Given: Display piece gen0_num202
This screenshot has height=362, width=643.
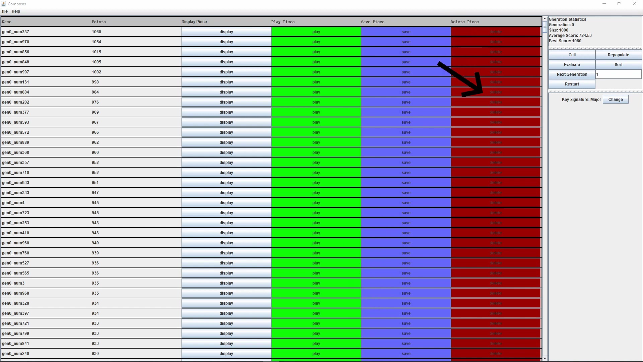Looking at the screenshot, I should [226, 102].
